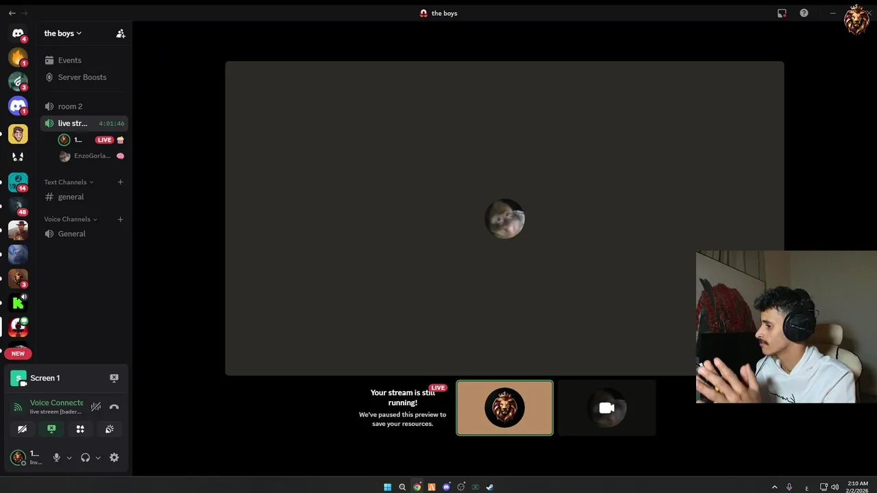
Task: Select the live stream voice channel
Action: 83,123
